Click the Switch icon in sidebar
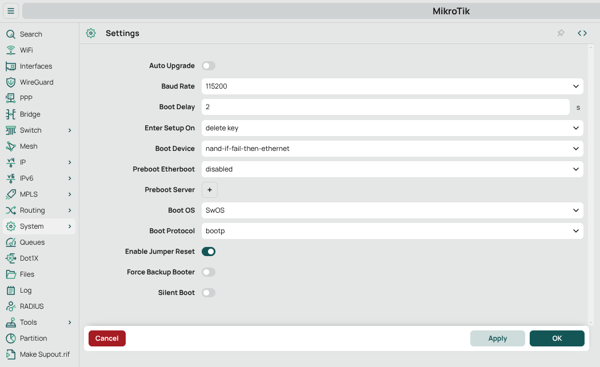 point(11,130)
